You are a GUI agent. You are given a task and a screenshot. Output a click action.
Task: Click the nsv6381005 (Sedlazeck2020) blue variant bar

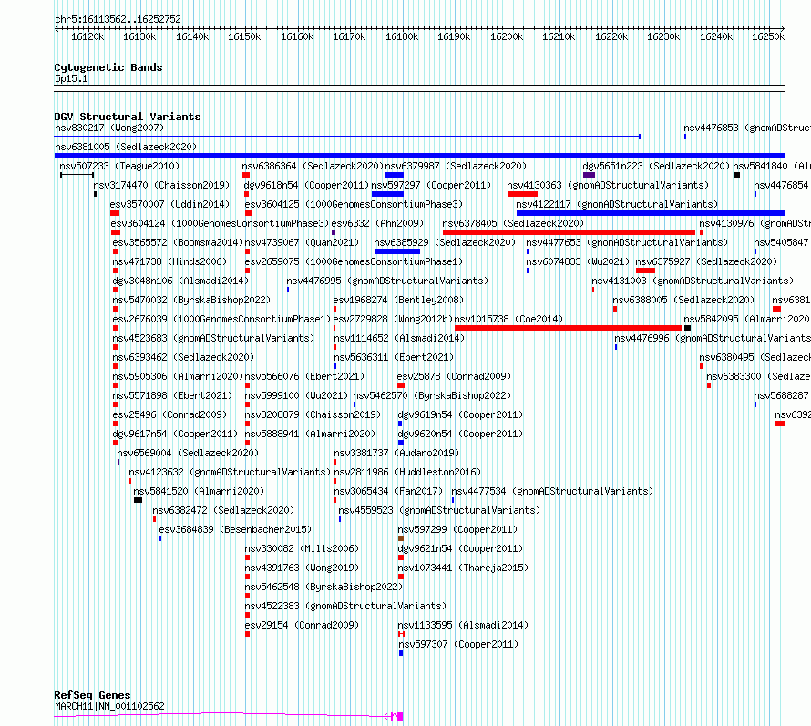point(419,156)
